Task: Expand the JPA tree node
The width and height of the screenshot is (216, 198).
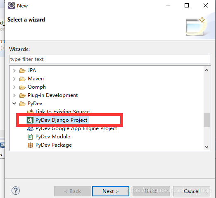Action: click(14, 70)
